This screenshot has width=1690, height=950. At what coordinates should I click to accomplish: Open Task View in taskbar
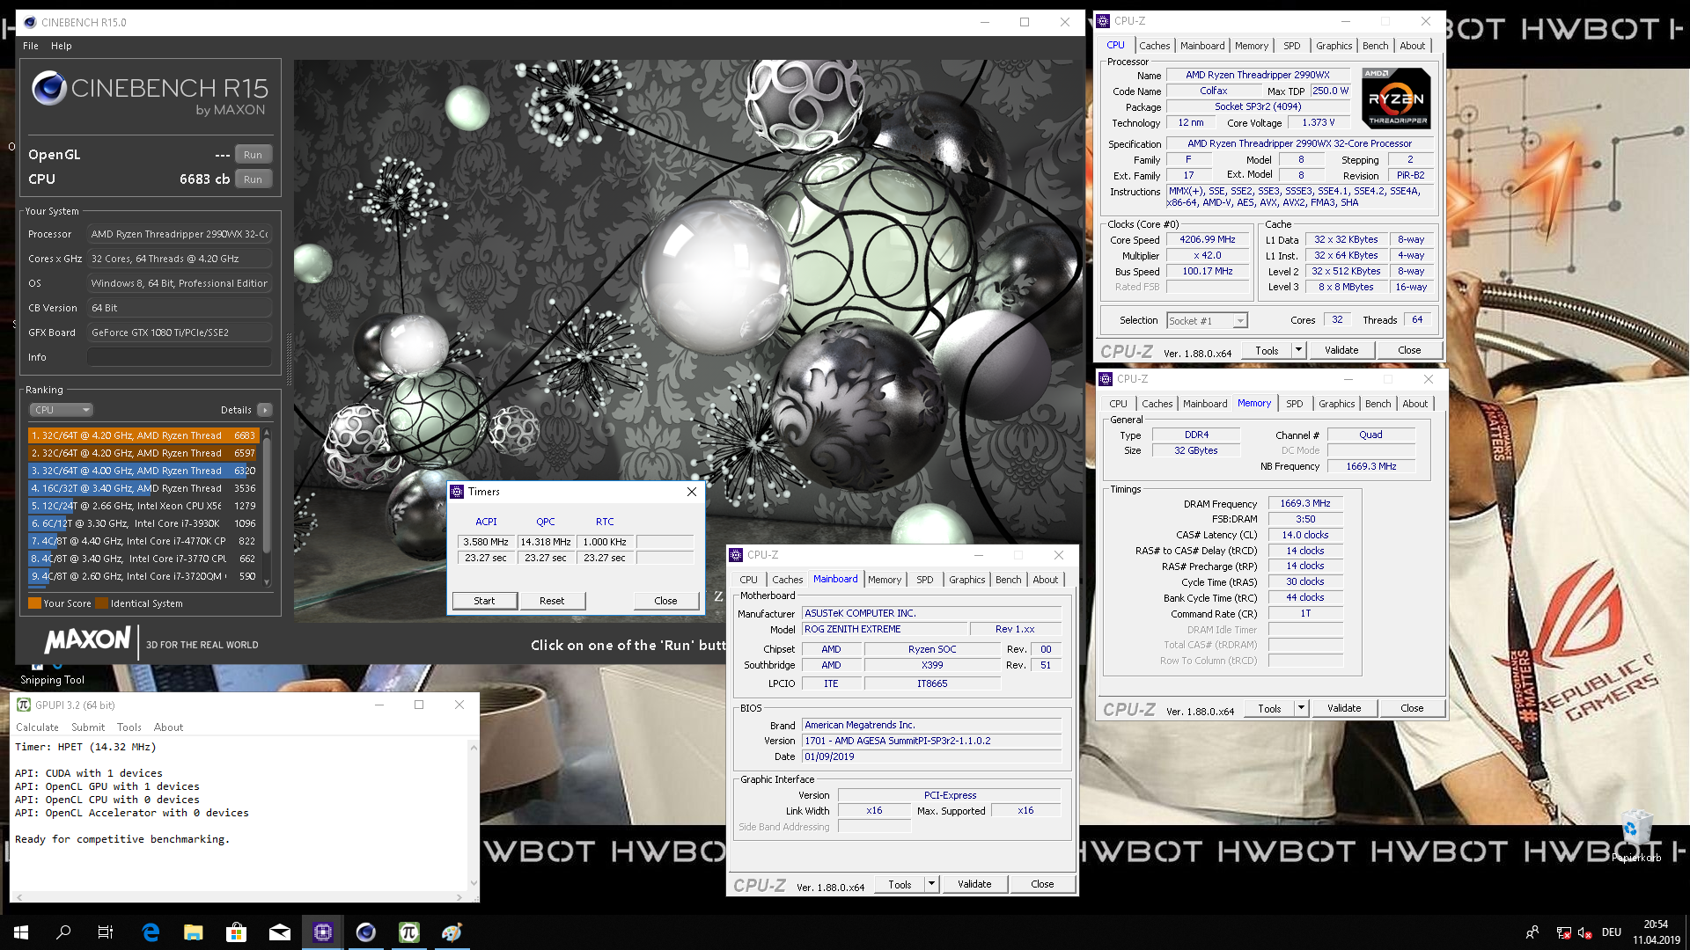click(x=106, y=932)
